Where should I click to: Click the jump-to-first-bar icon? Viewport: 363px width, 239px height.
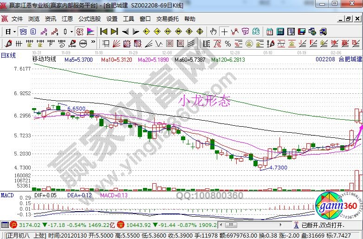(x=104, y=32)
